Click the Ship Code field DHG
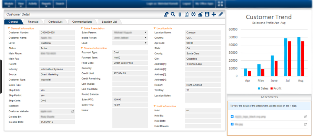The image size is (315, 136). point(57,101)
